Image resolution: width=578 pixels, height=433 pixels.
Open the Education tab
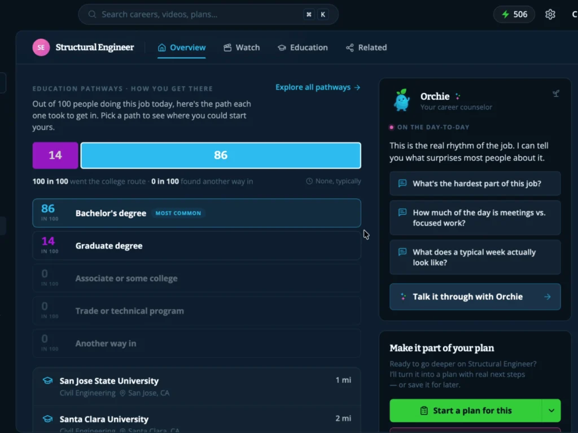(x=303, y=47)
